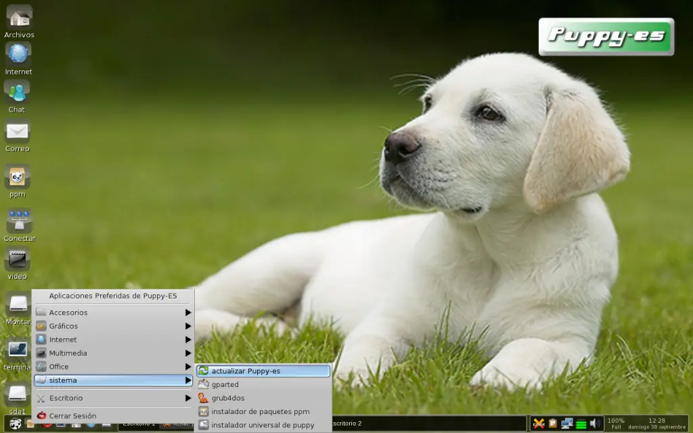693x433 pixels.
Task: Open the network computers tray icon
Action: pyautogui.click(x=566, y=424)
